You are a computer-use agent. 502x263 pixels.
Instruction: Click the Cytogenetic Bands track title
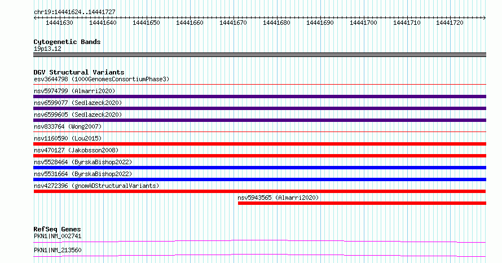[67, 42]
